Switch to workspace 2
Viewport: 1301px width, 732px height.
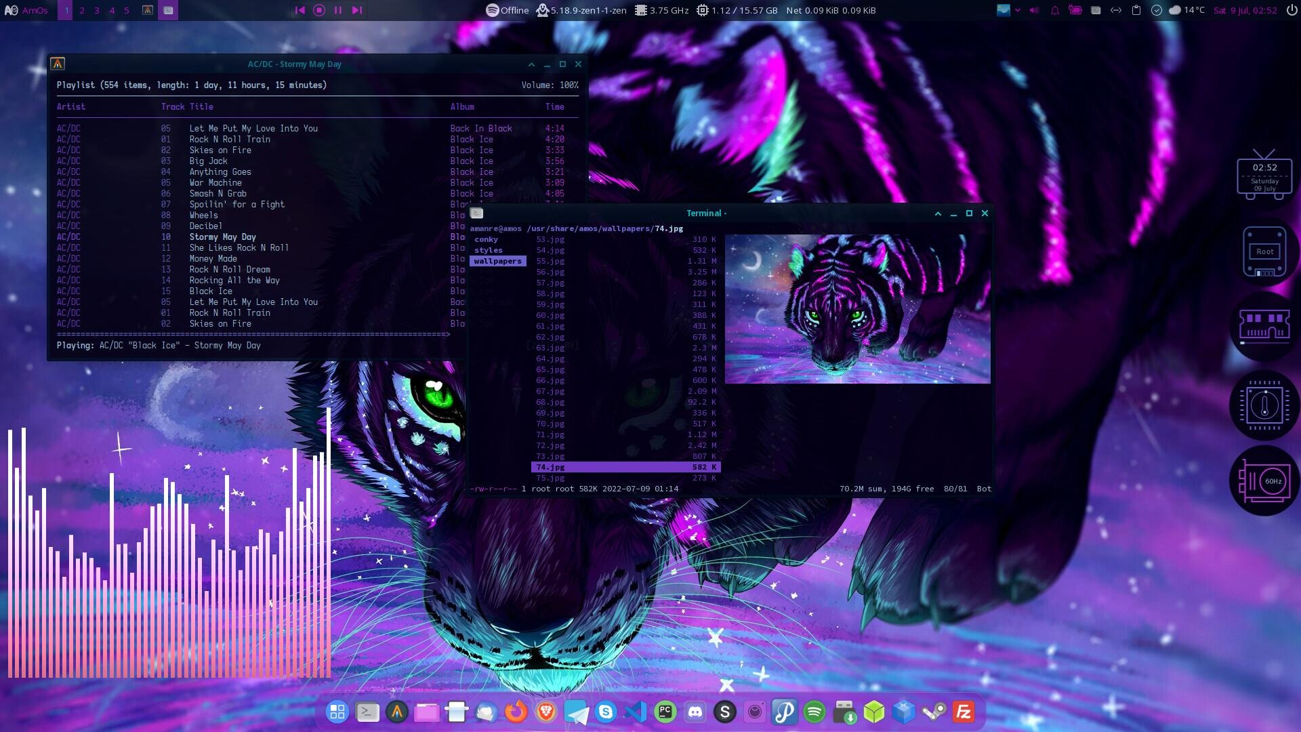(82, 10)
